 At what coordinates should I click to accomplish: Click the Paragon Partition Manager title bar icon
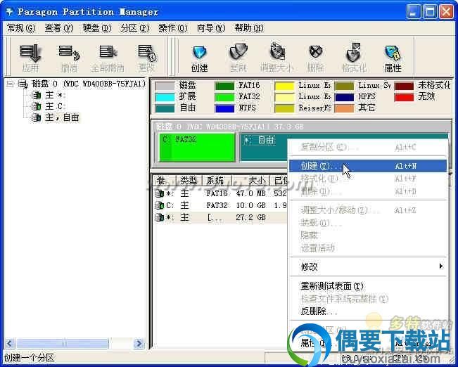click(10, 12)
